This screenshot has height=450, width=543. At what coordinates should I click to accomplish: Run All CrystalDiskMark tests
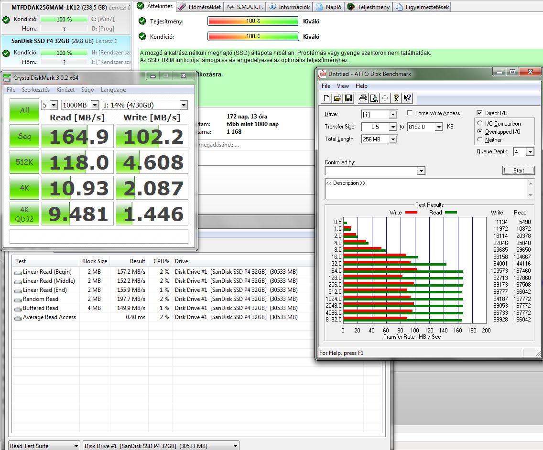click(24, 110)
